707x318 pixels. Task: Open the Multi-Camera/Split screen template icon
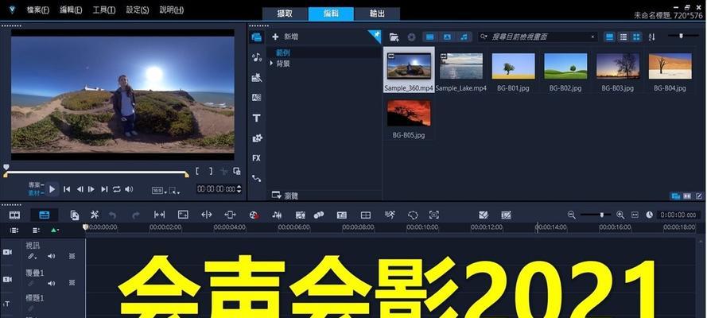tap(366, 215)
